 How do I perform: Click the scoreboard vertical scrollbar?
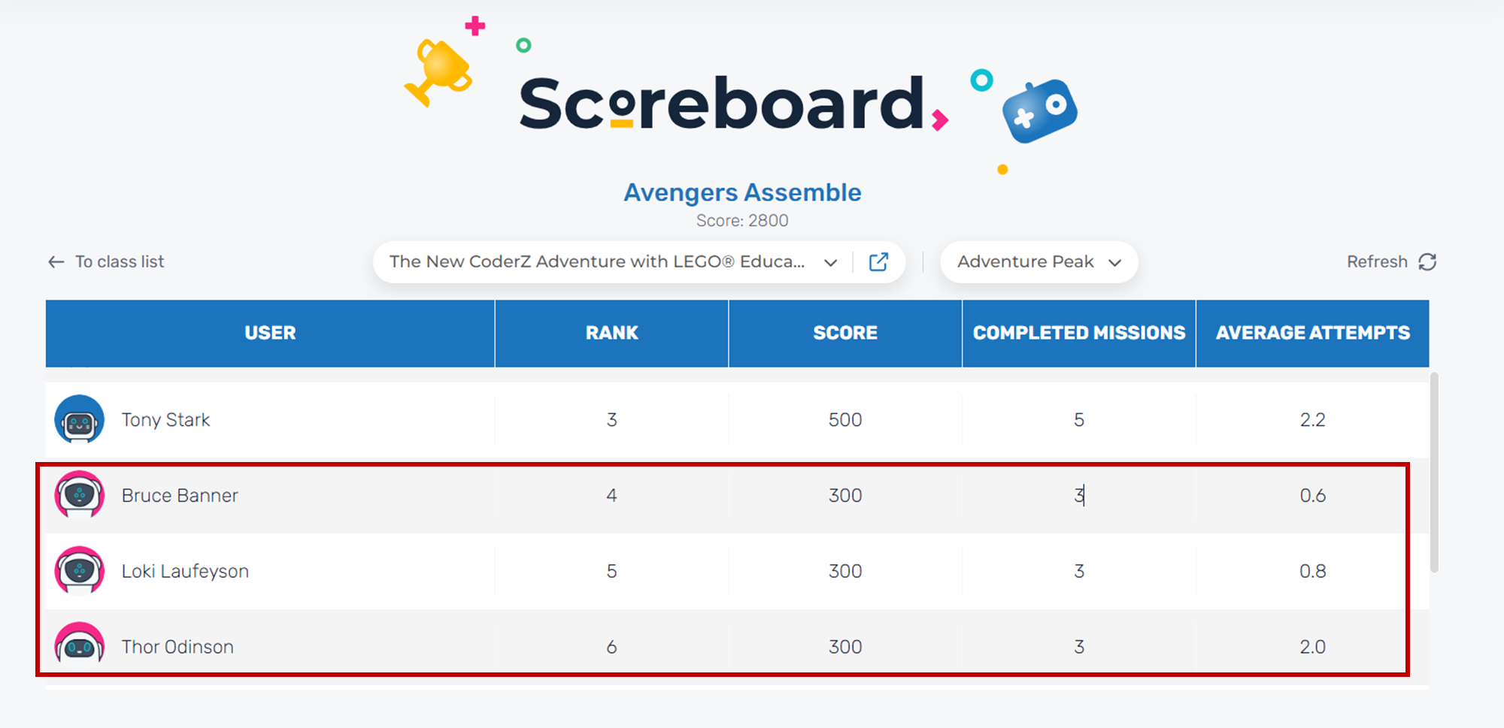tap(1434, 472)
